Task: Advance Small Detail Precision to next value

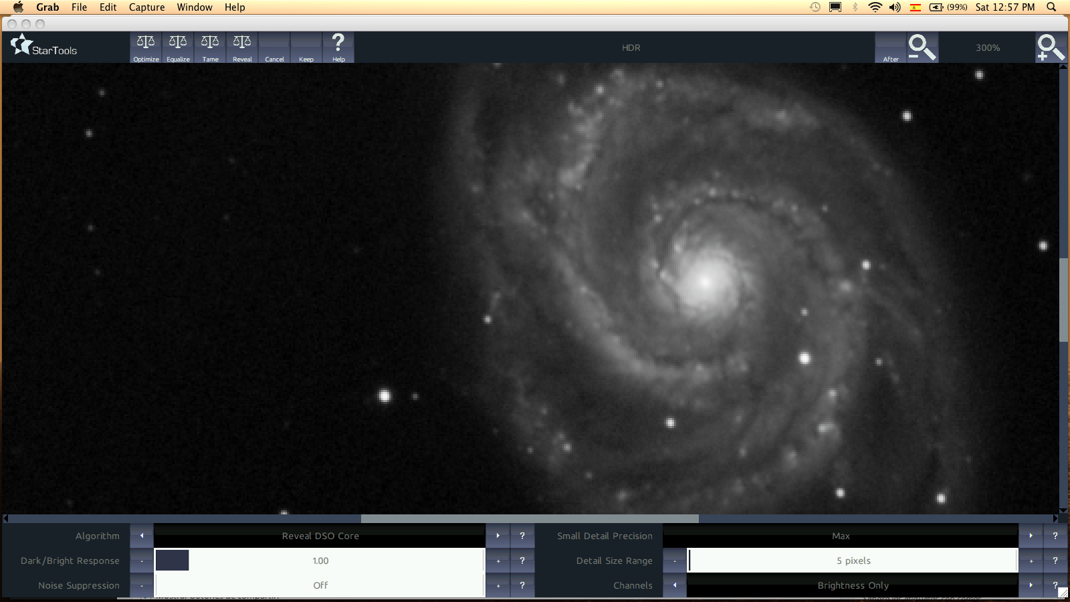Action: tap(1031, 536)
